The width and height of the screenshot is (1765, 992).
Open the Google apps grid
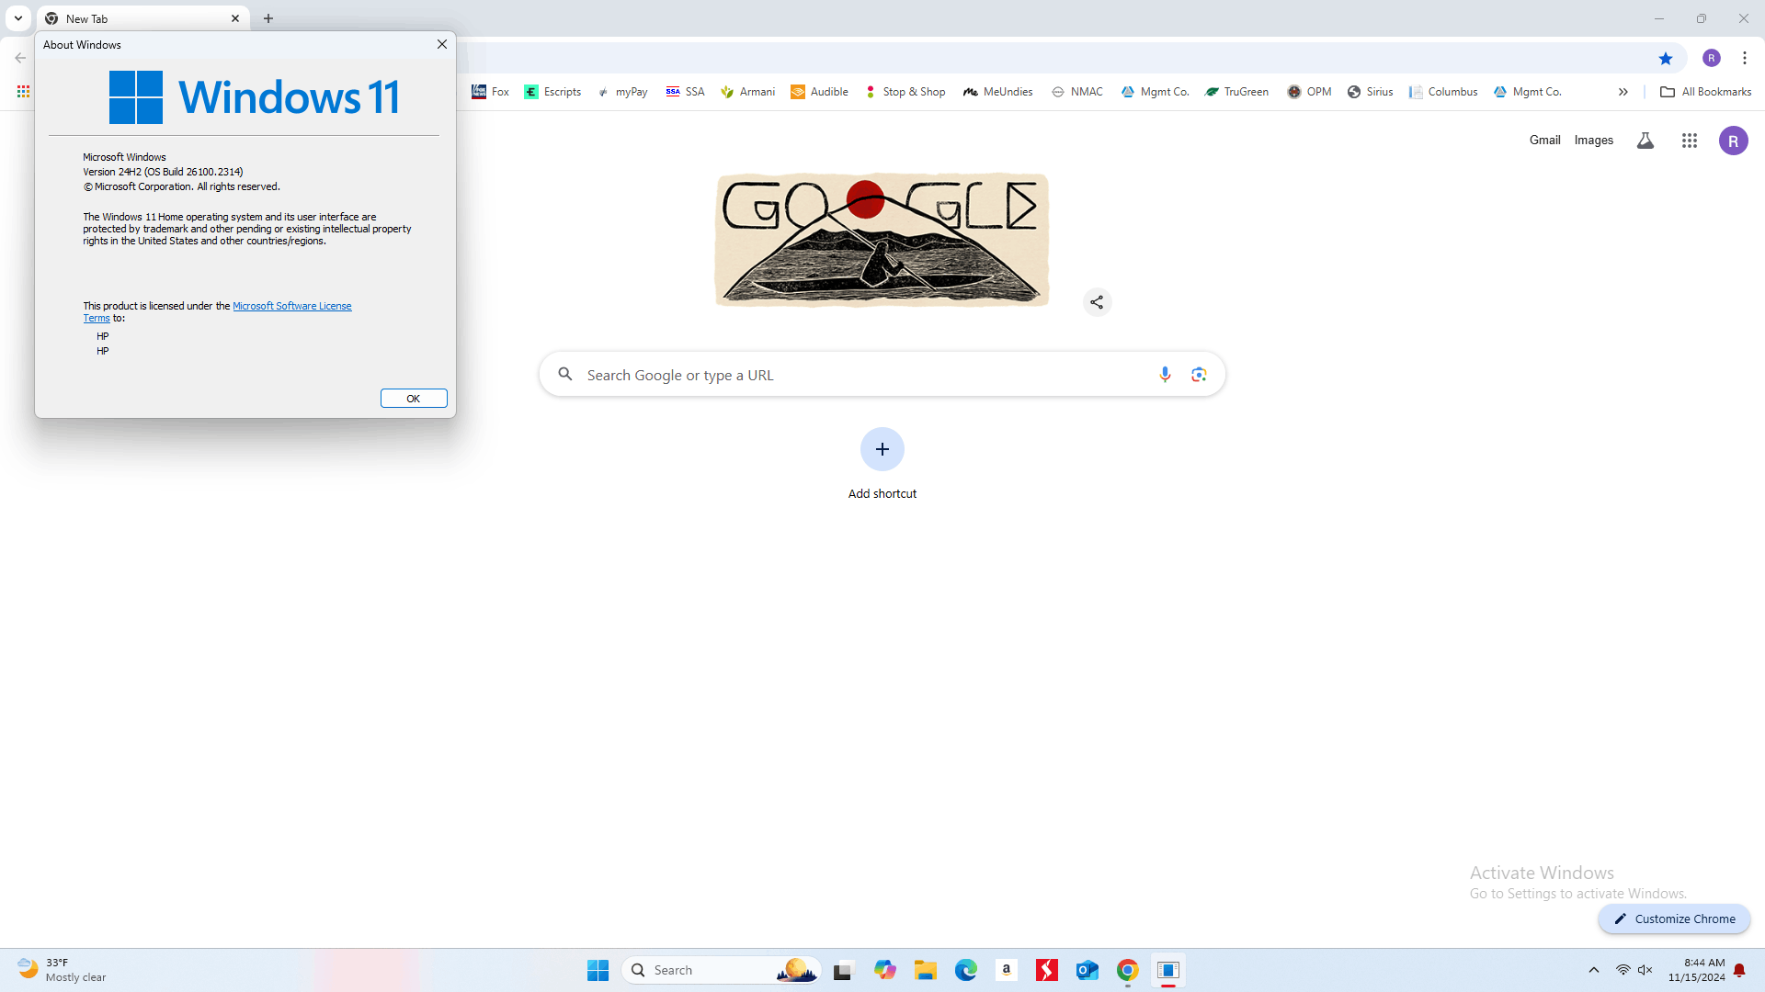[x=1690, y=141]
